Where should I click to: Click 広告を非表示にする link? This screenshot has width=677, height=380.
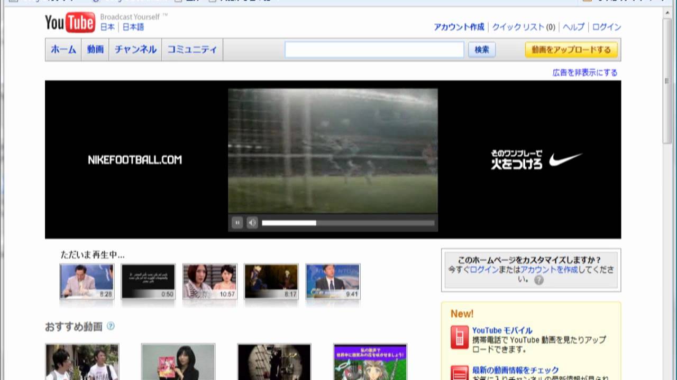click(585, 72)
